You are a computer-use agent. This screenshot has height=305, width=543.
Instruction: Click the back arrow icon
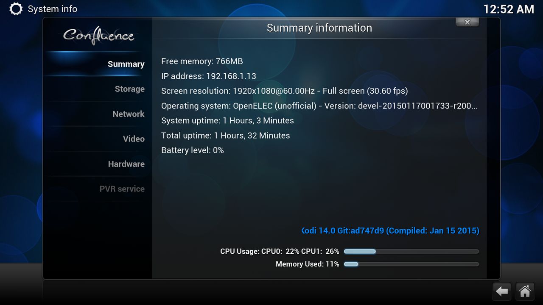click(x=502, y=291)
